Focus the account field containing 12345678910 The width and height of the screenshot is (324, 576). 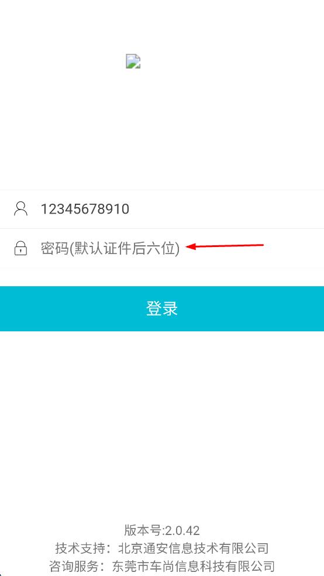click(162, 209)
